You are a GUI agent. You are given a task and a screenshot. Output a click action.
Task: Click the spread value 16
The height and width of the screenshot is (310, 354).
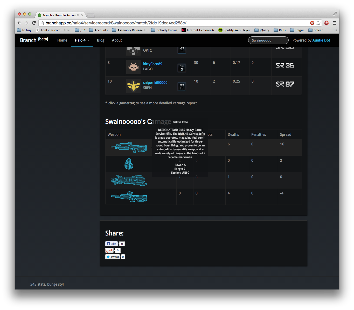[282, 144]
